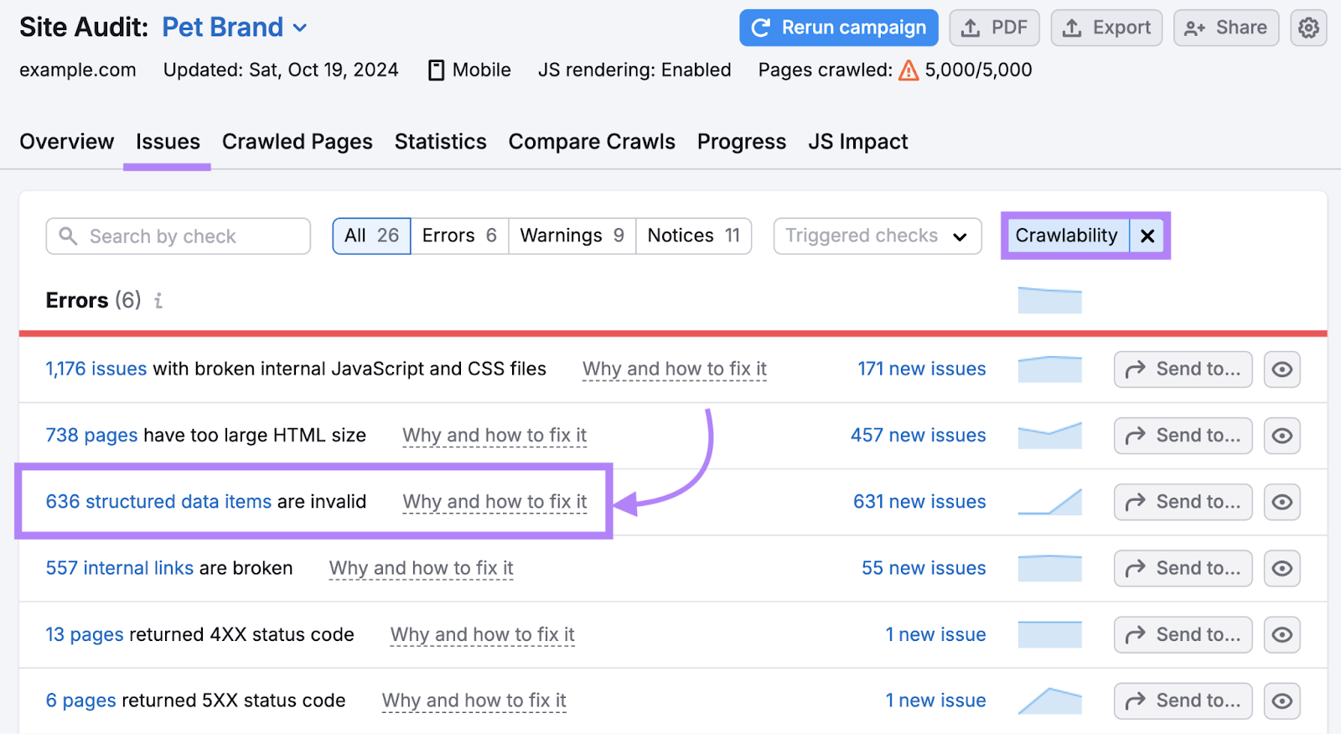The width and height of the screenshot is (1341, 734).
Task: Open the 13 pages link
Action: [x=85, y=634]
